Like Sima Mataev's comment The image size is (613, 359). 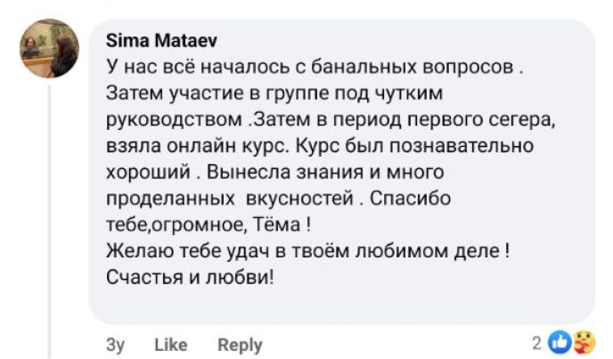(x=170, y=345)
